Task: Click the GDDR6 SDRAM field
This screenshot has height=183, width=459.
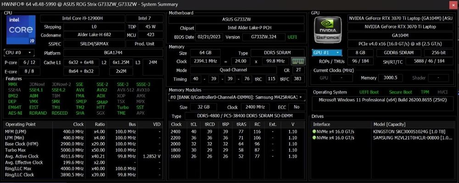Action: click(x=398, y=53)
